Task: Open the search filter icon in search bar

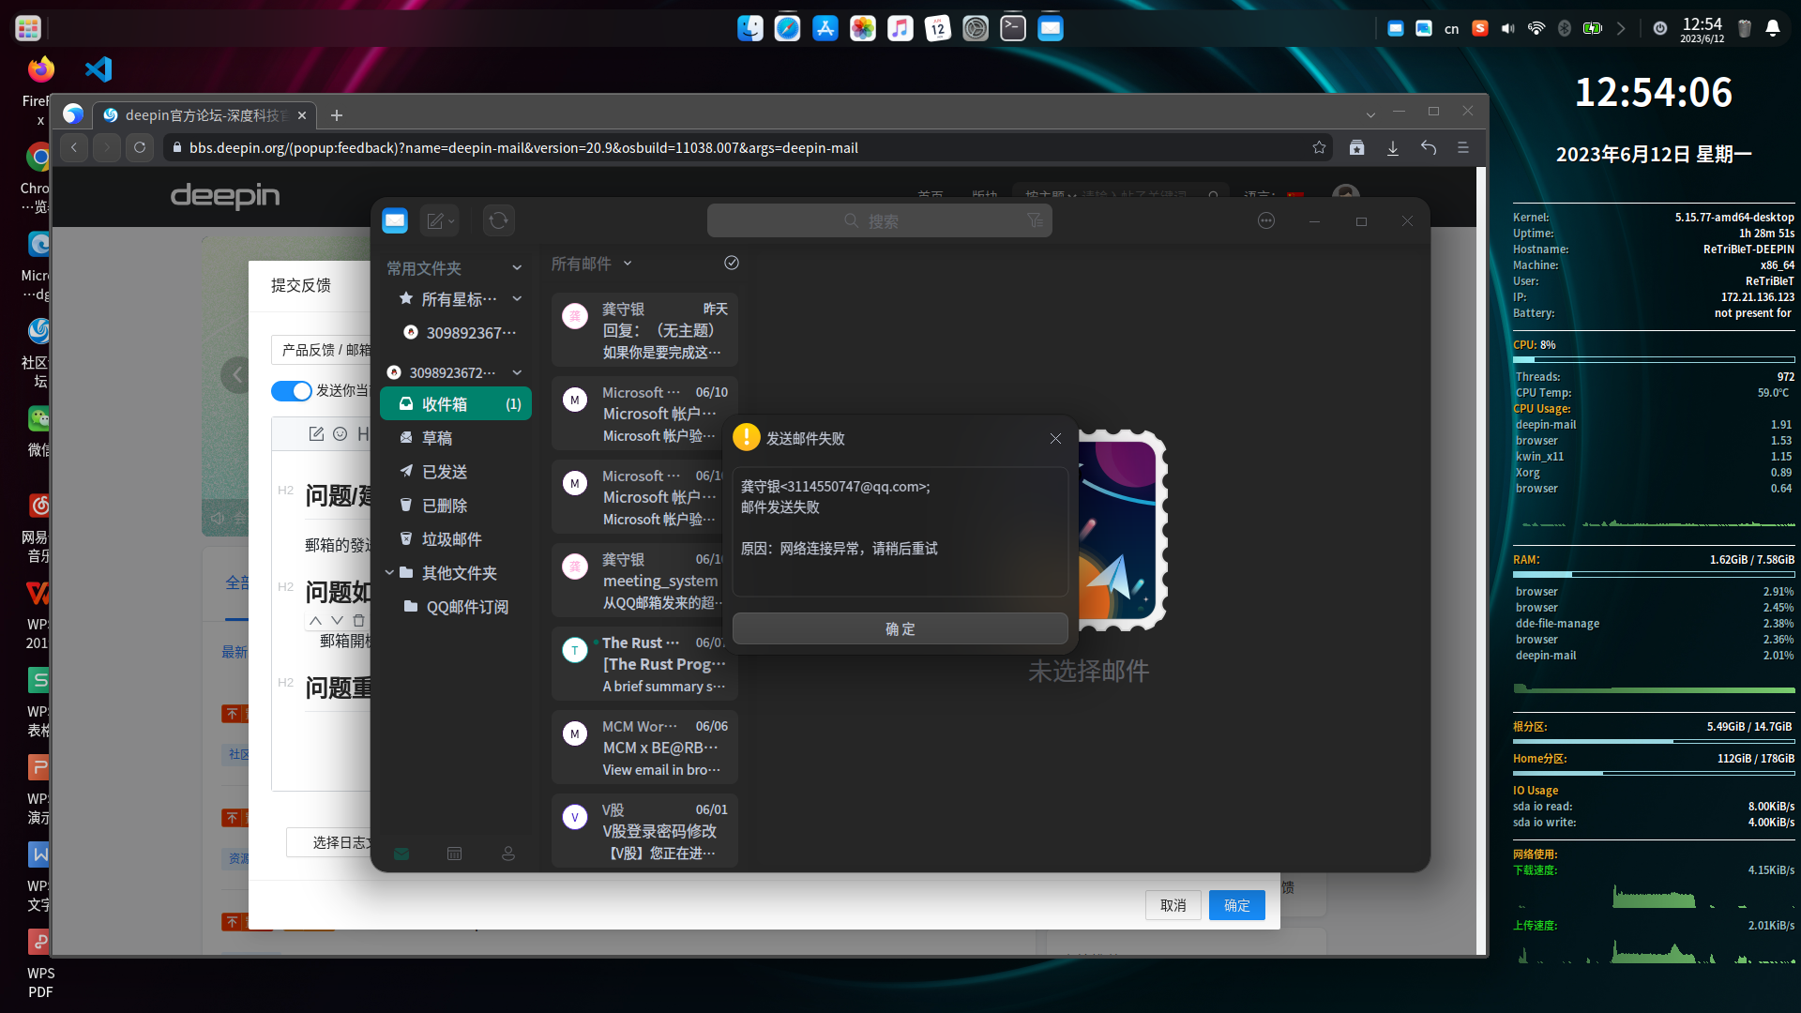Action: coord(1035,220)
